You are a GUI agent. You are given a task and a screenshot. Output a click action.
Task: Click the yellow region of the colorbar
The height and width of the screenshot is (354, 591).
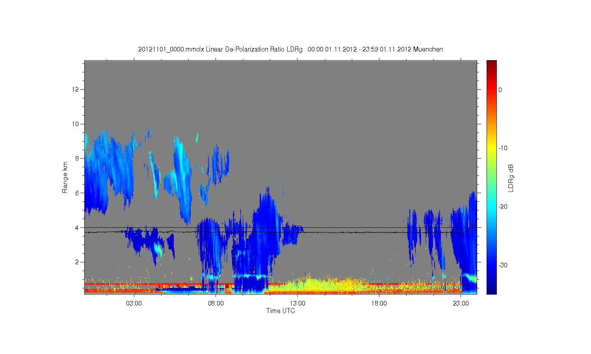(x=492, y=148)
